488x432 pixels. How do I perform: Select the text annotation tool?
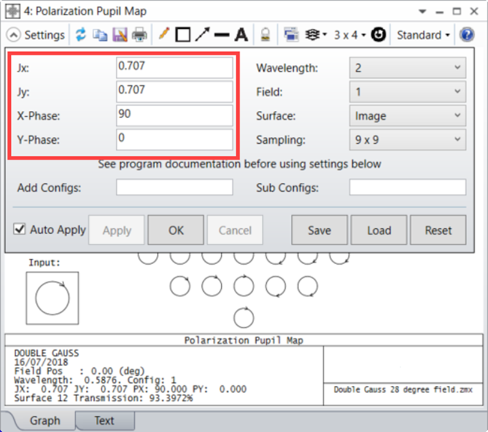(241, 35)
